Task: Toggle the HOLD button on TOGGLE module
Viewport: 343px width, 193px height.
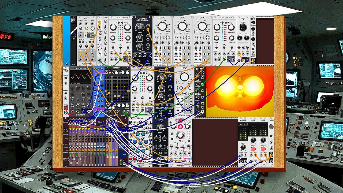Action: pyautogui.click(x=66, y=78)
